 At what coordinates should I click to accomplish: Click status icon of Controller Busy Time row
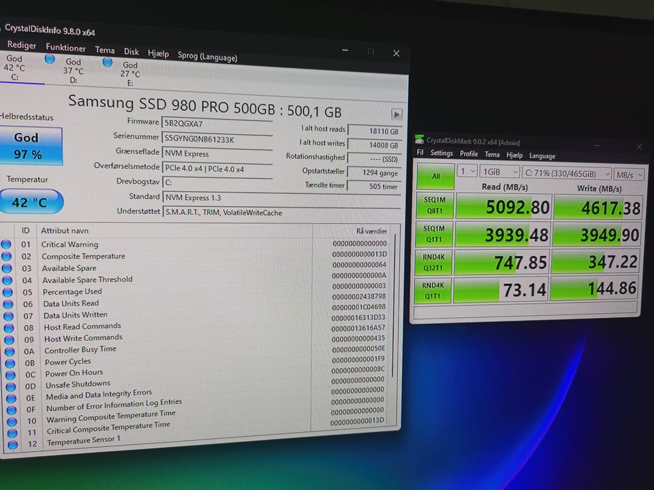pyautogui.click(x=10, y=352)
